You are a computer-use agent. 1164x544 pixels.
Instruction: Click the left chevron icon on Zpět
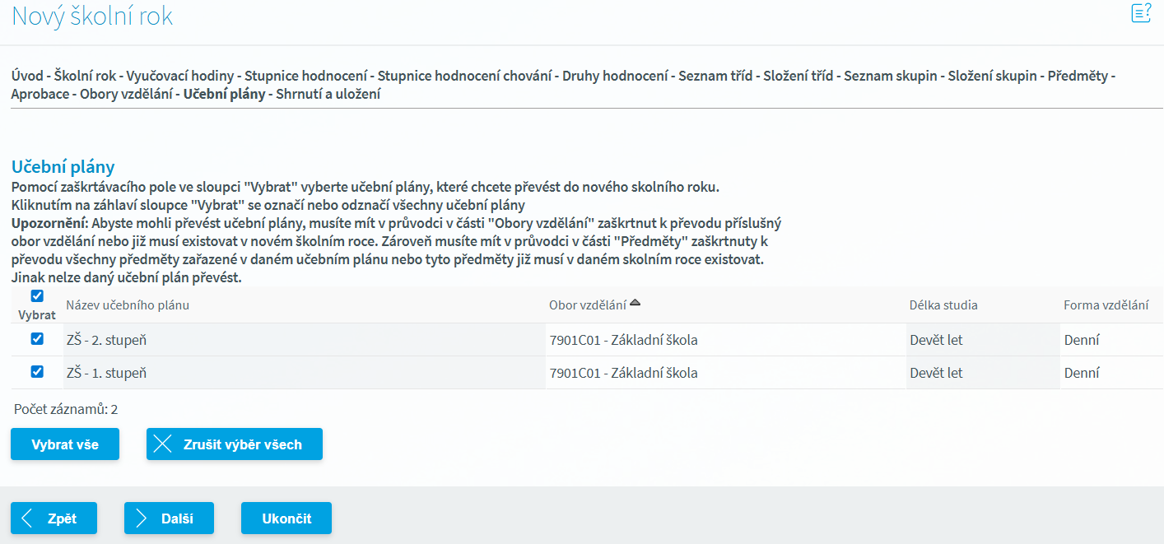pos(27,518)
